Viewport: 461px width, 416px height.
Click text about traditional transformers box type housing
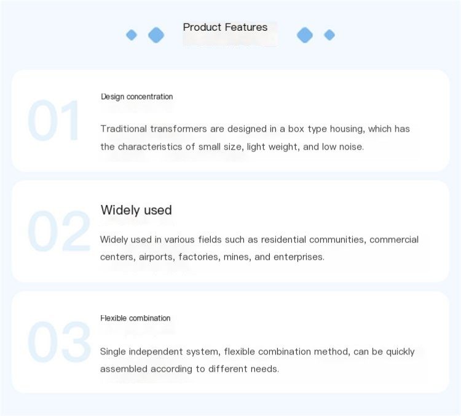click(255, 129)
